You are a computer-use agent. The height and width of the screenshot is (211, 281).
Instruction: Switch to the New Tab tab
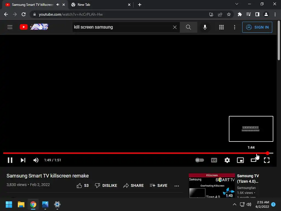[101, 5]
